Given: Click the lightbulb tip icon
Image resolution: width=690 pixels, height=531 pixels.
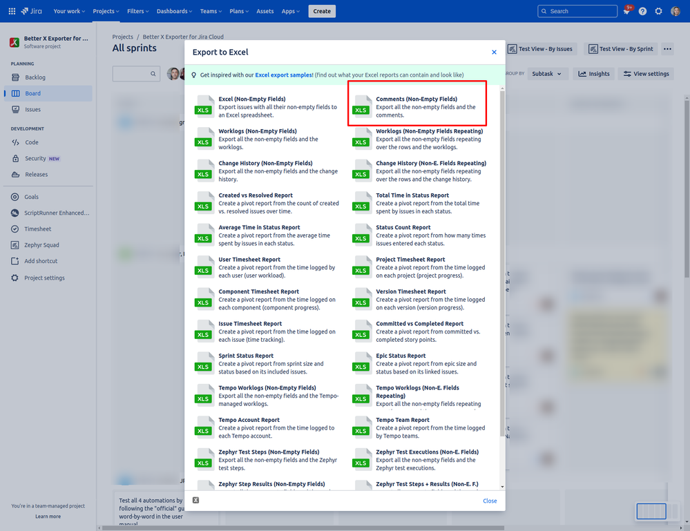Looking at the screenshot, I should pyautogui.click(x=193, y=75).
